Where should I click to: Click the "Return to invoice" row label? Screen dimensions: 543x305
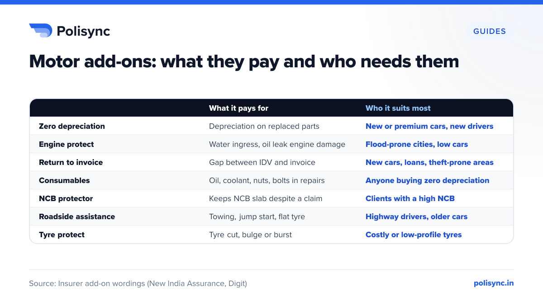tap(71, 163)
